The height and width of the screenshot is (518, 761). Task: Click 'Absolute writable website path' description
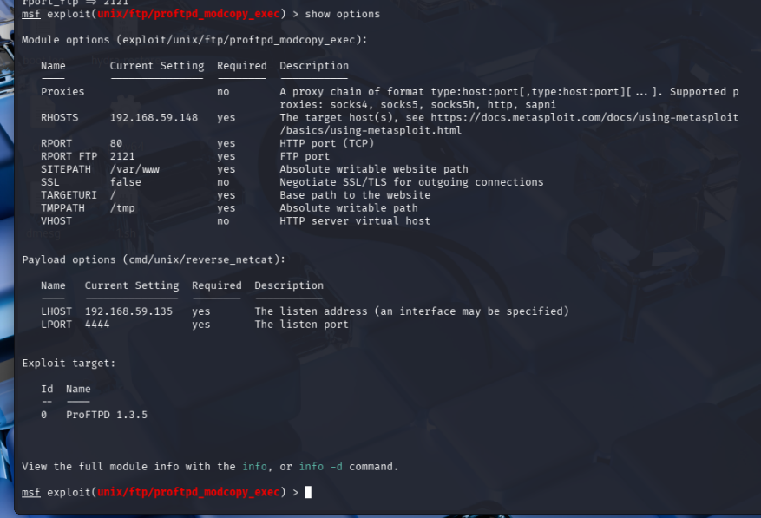tap(374, 169)
